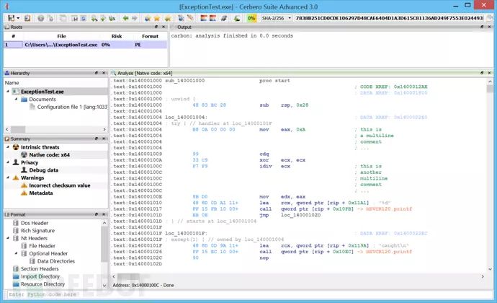Collapse the Optional Header tree node
Image resolution: width=497 pixels, height=303 pixels.
pyautogui.click(x=16, y=254)
